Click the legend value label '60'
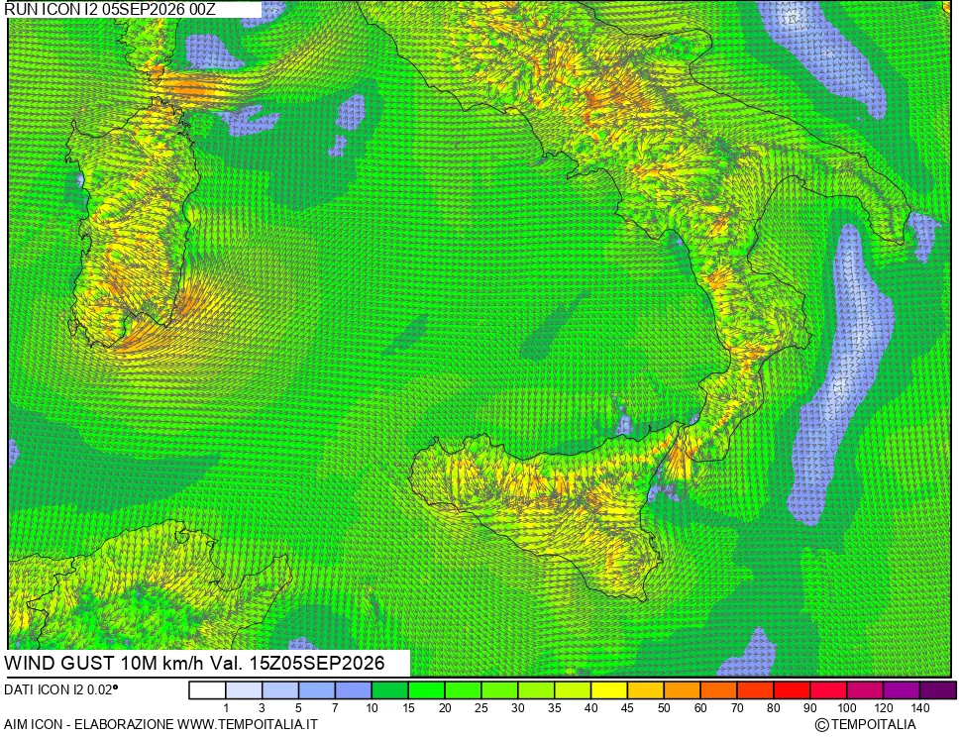The height and width of the screenshot is (738, 959). [700, 708]
